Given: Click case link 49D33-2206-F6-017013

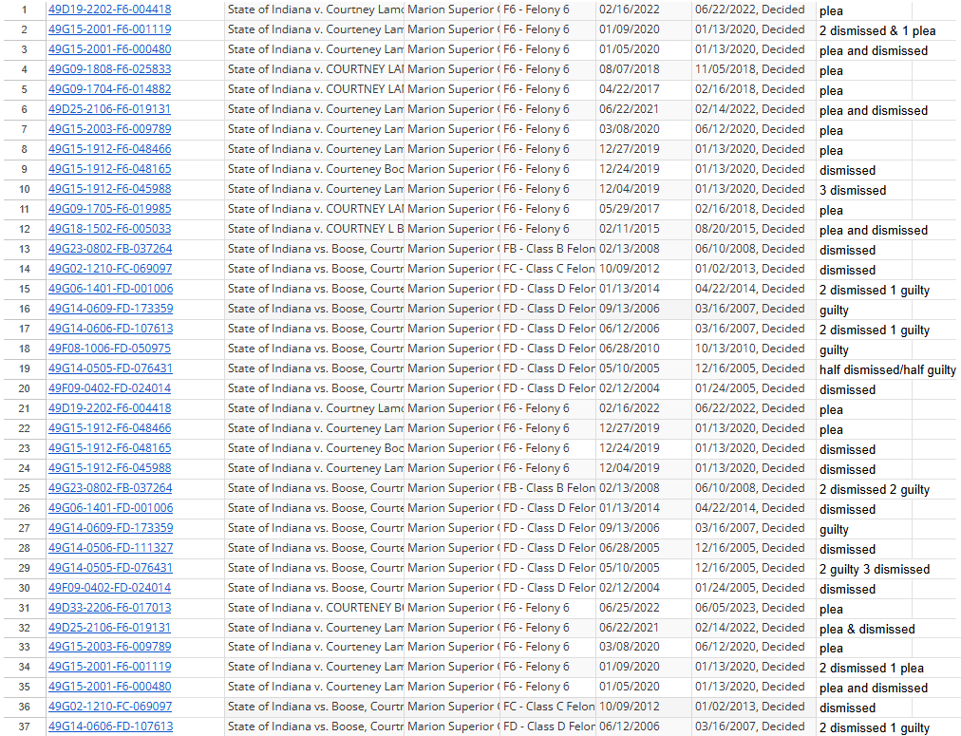Looking at the screenshot, I should click(x=109, y=608).
